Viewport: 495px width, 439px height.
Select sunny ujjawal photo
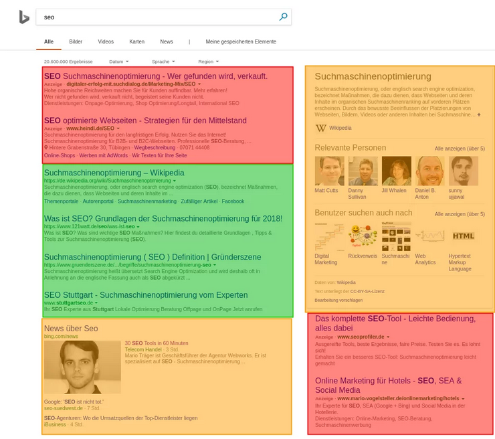click(x=464, y=171)
